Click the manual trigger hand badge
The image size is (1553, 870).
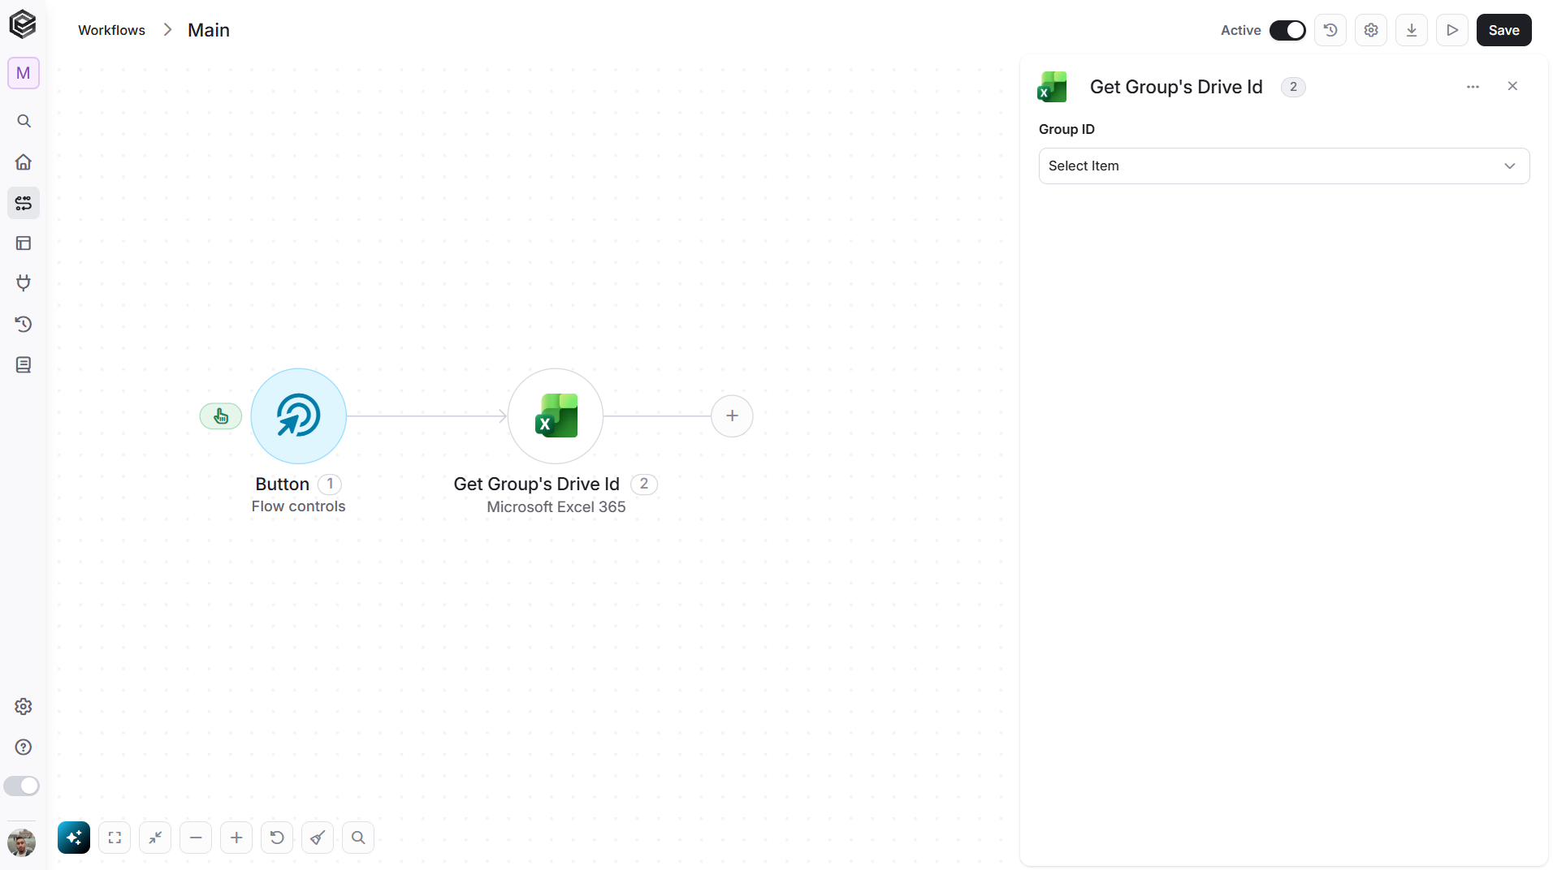point(221,416)
